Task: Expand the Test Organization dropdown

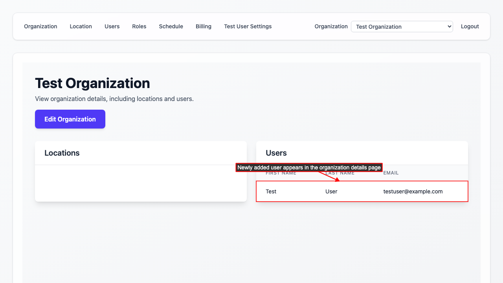Action: 402,27
